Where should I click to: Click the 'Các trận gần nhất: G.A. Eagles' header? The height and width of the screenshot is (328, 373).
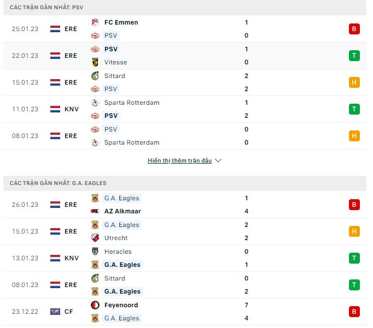[58, 183]
